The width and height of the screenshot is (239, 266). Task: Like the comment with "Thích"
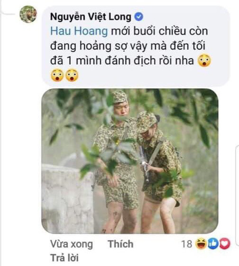click(x=120, y=244)
